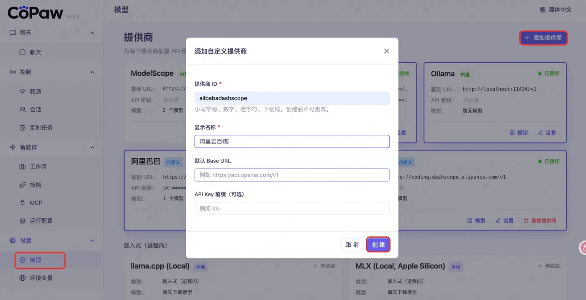Click the 本地 tag beside llama.cpp
The image size is (586, 300).
[x=200, y=267]
